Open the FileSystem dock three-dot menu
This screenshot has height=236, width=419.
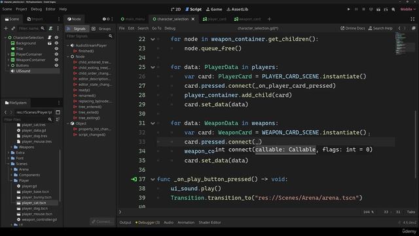pyautogui.click(x=59, y=103)
